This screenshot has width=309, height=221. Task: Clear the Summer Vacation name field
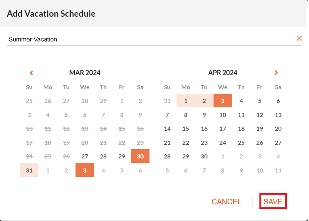(299, 38)
